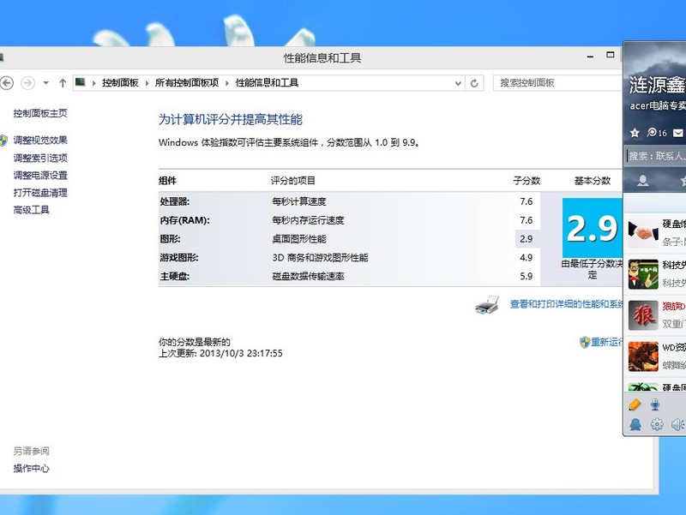Click the refresh icon in the address bar

click(475, 83)
